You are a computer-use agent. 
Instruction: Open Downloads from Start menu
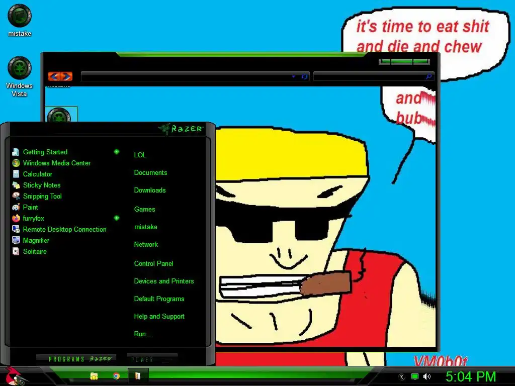point(150,190)
